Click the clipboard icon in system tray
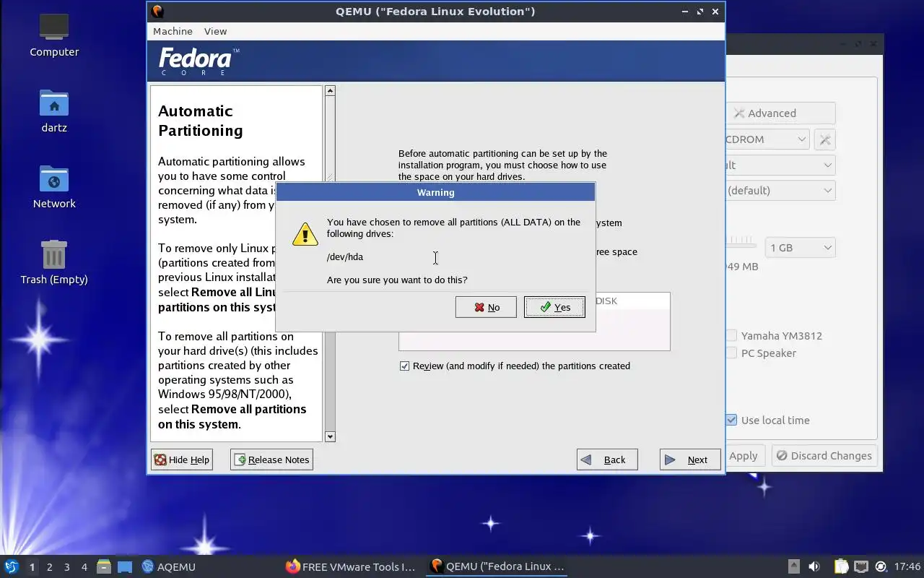924x578 pixels. (842, 566)
